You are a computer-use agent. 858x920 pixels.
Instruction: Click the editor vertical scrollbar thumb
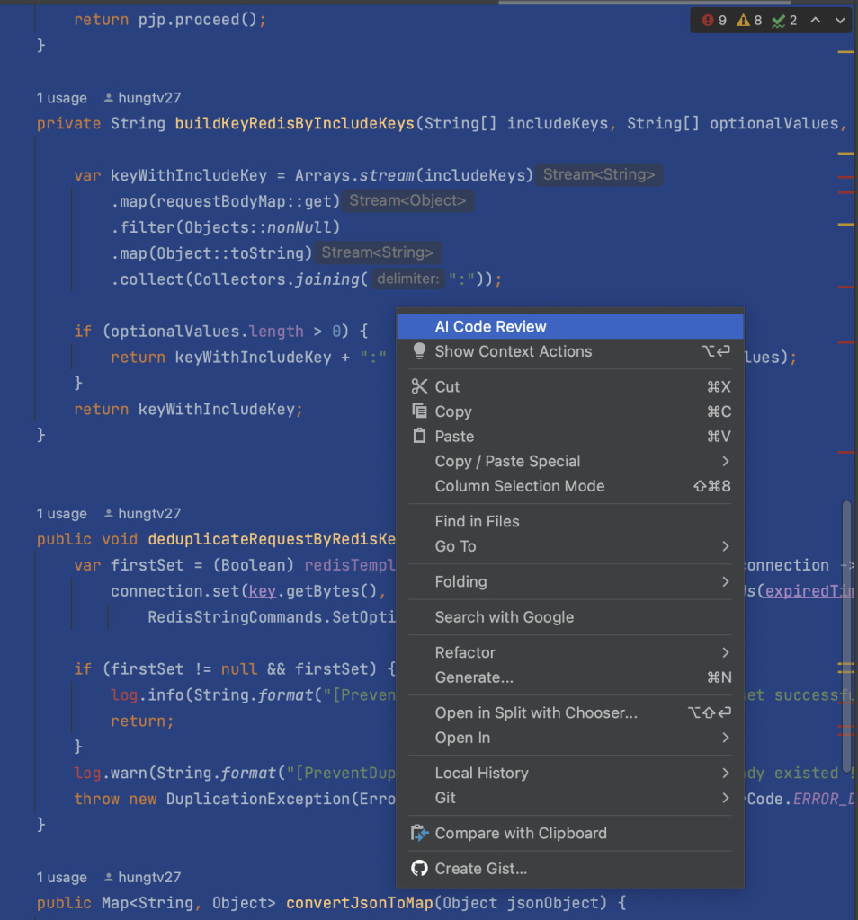pos(846,637)
